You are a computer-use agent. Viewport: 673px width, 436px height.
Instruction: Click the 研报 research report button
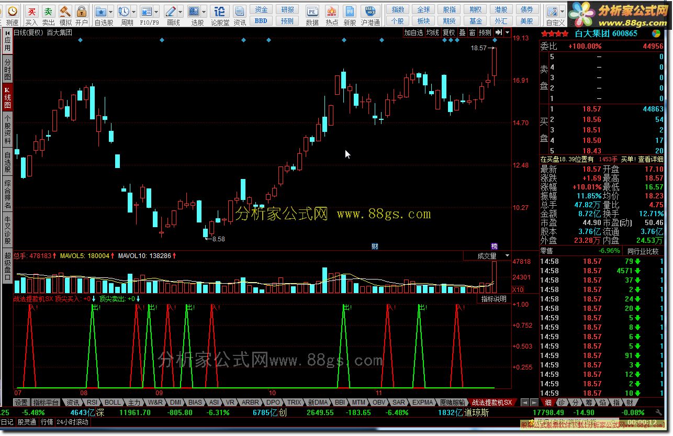(x=287, y=9)
